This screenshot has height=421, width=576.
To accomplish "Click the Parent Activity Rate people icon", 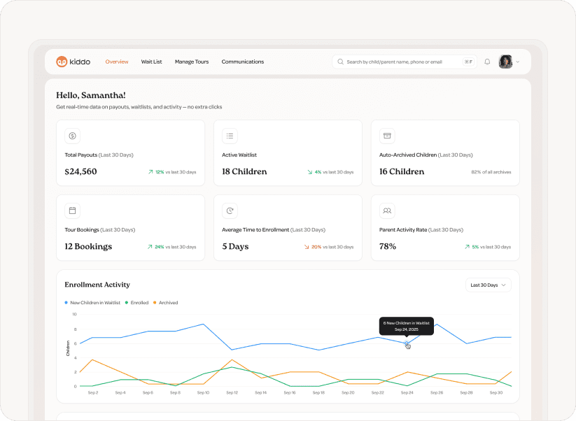I will [x=387, y=210].
